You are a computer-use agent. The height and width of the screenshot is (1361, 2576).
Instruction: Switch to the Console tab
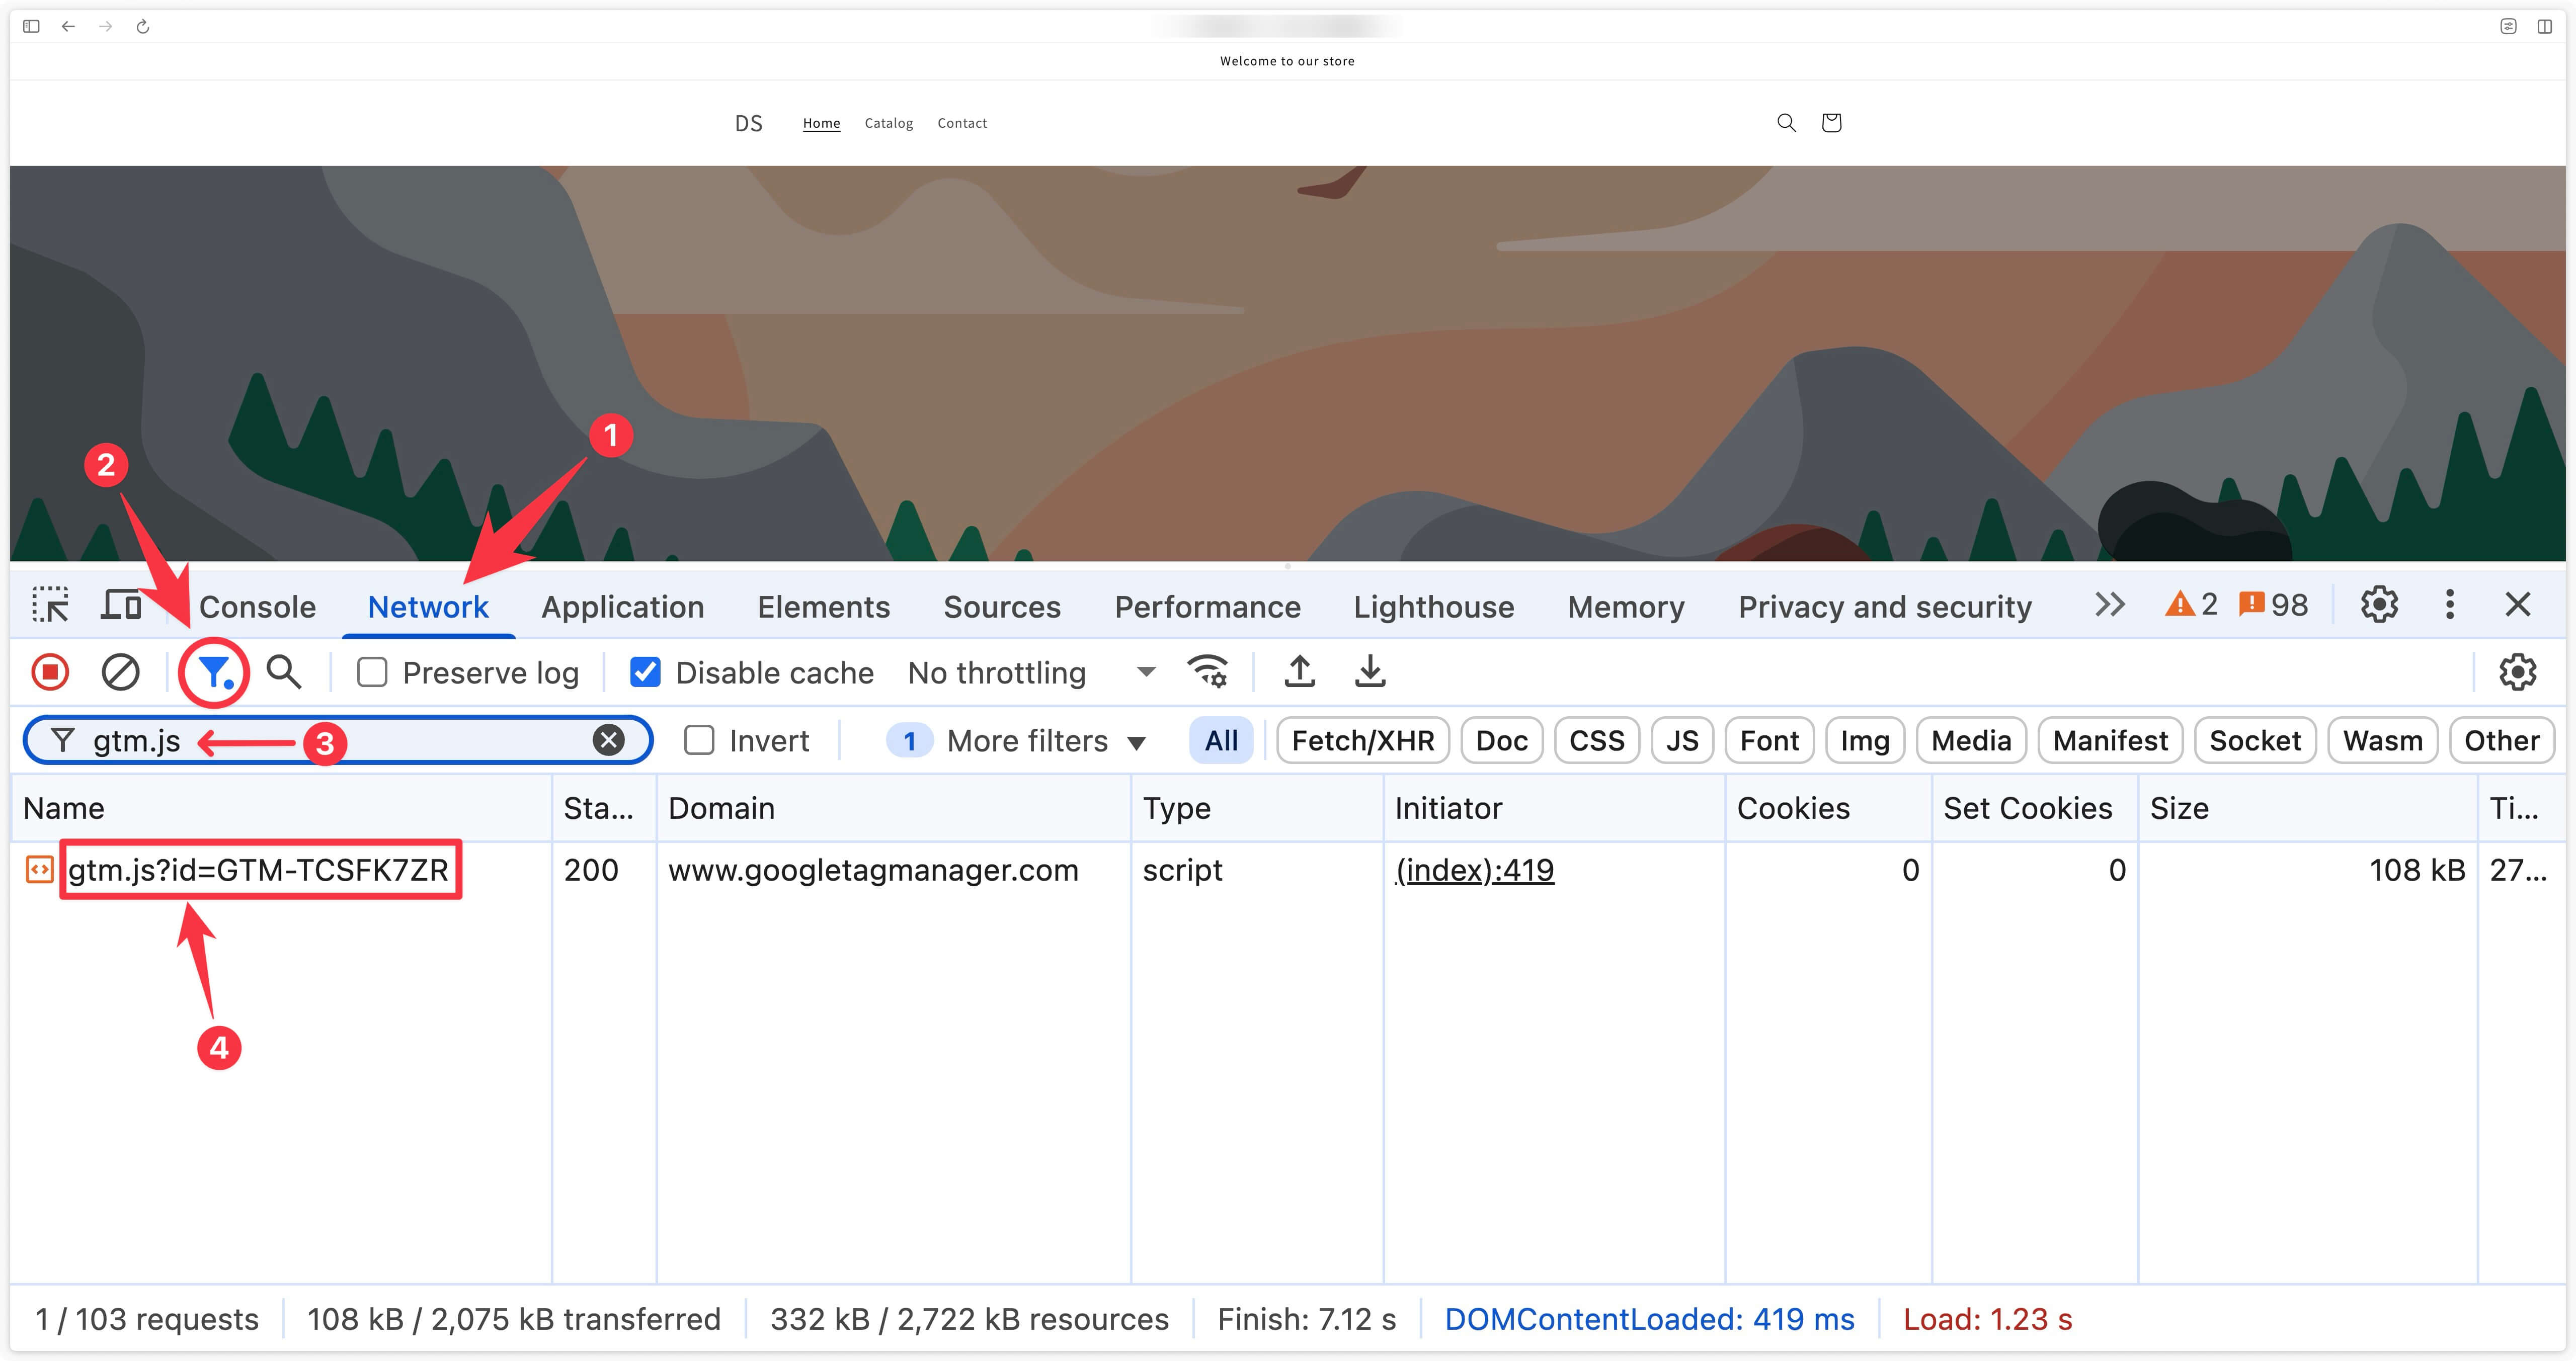click(257, 606)
